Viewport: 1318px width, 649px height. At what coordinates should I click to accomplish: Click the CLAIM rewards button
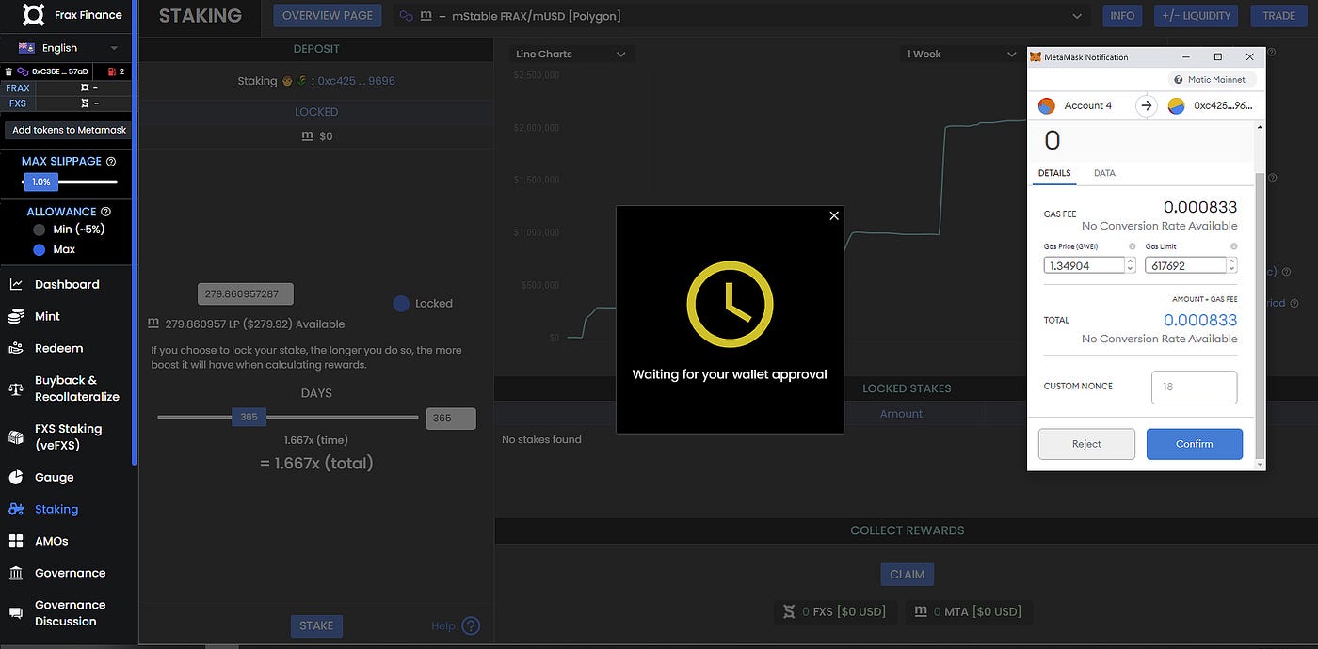point(908,575)
